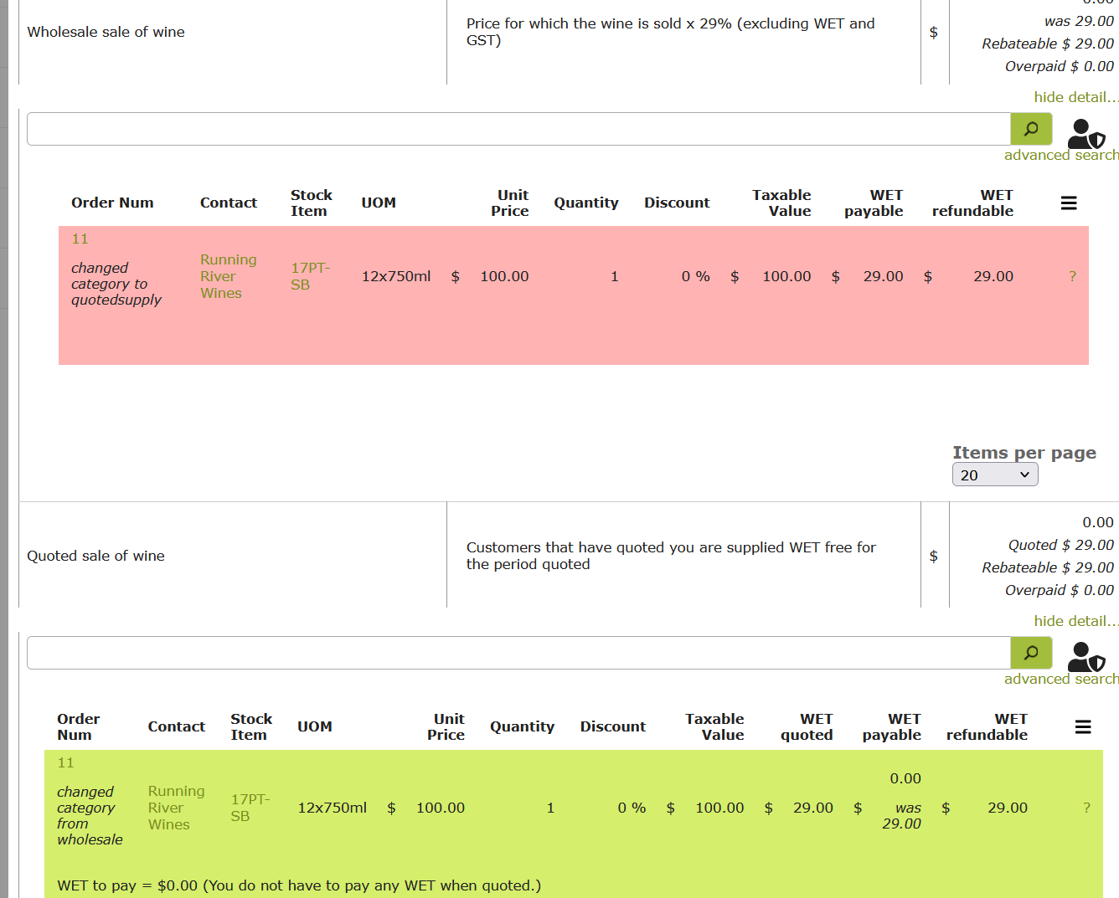Sort wholesale table by Stock Item header
Image resolution: width=1119 pixels, height=898 pixels.
tap(312, 203)
